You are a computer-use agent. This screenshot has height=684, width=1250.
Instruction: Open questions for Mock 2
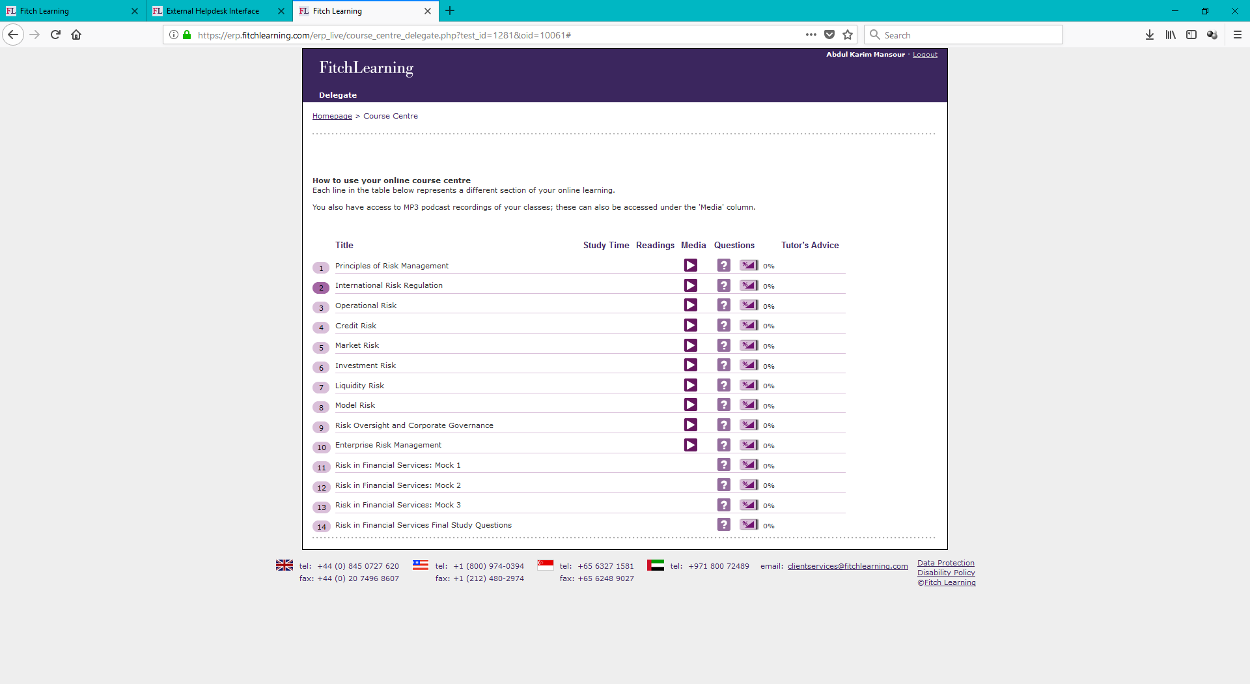pos(724,485)
